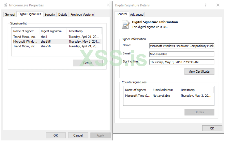Close the tmcomm.sys Properties window
Viewport: 226px width, 141px height.
tap(108, 5)
